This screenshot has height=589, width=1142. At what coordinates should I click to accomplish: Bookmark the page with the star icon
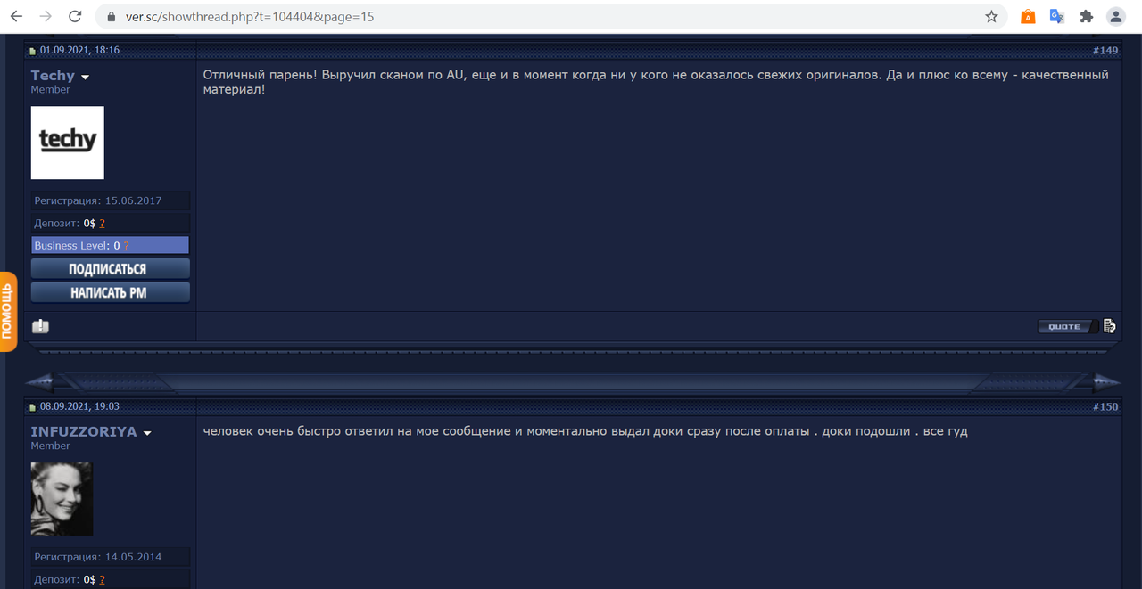click(x=990, y=16)
